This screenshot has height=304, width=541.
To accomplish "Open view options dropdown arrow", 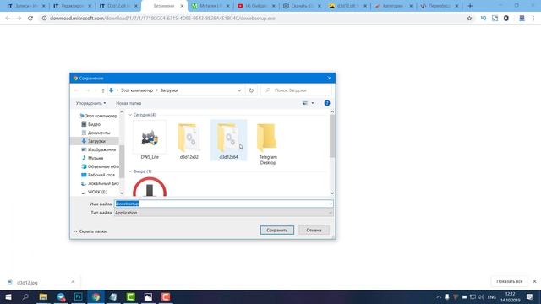I will 313,103.
